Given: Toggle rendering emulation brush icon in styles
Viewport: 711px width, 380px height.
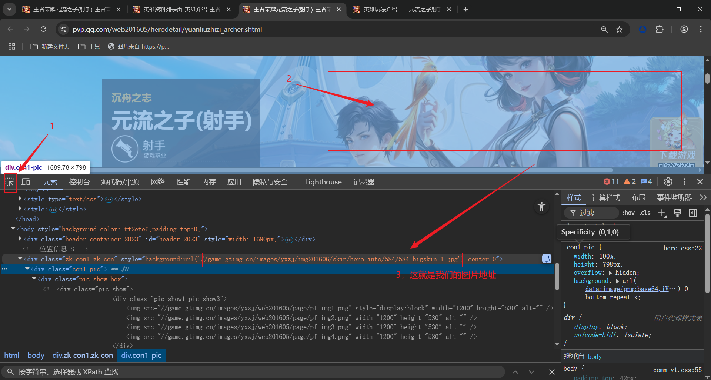Looking at the screenshot, I should point(677,213).
